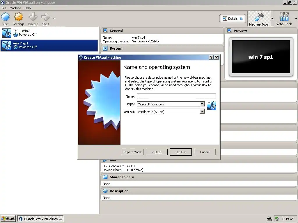
Task: Click the network tray icon
Action: [277, 219]
